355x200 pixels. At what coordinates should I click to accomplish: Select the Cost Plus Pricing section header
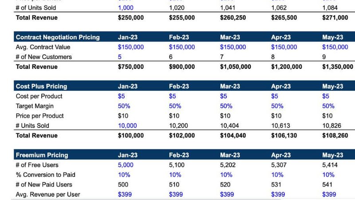pos(41,86)
